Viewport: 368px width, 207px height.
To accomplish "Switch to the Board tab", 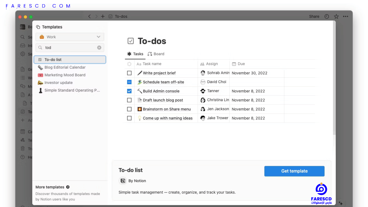I will tap(156, 54).
